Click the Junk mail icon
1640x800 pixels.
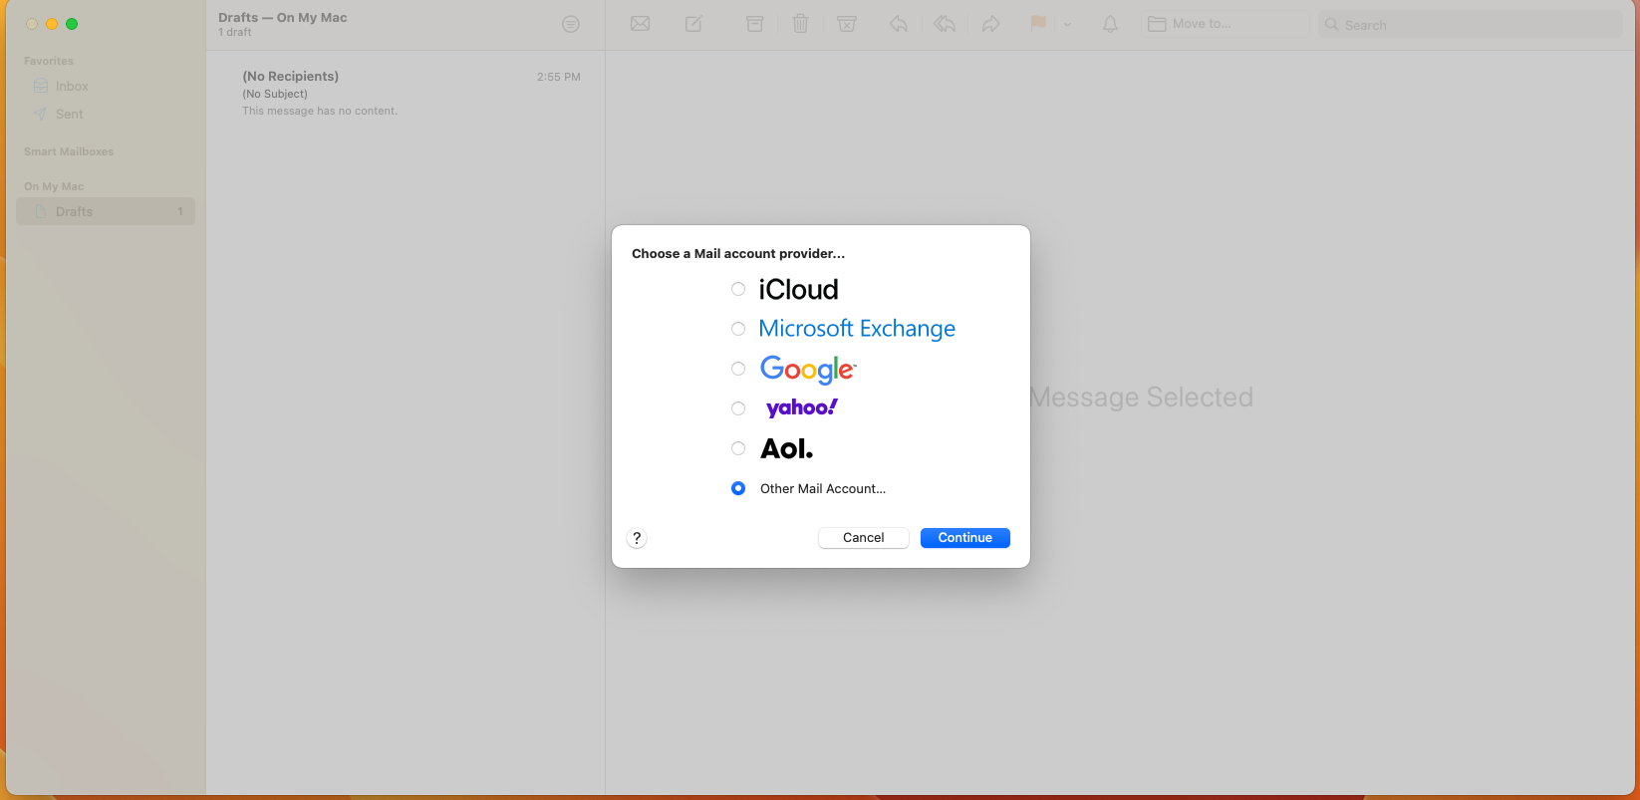click(847, 24)
